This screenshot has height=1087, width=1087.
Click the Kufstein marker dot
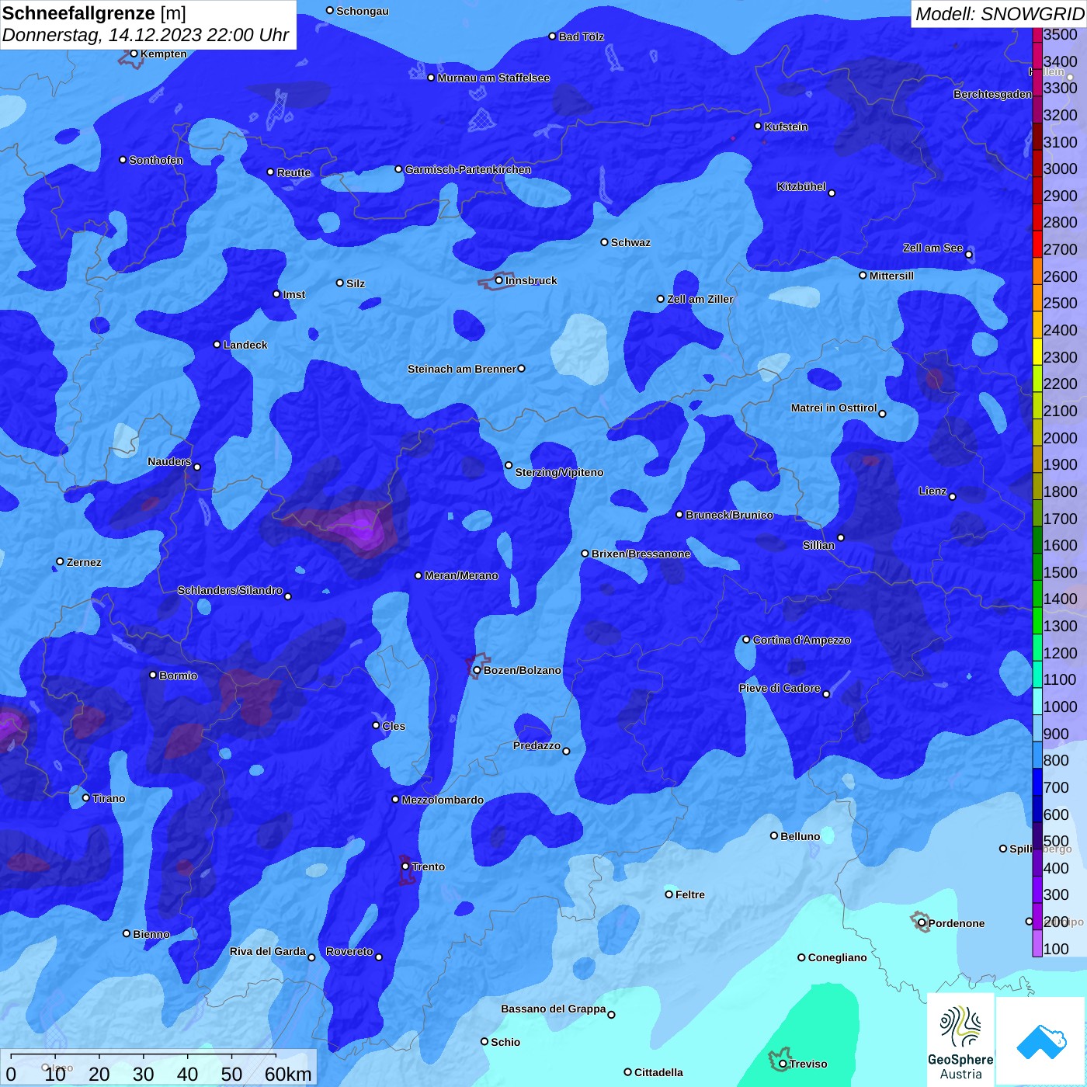click(x=758, y=126)
